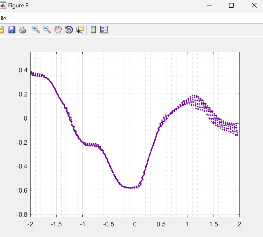Click the y-axis tick label 0.4
Screen dimensions: 263x237
22,70
